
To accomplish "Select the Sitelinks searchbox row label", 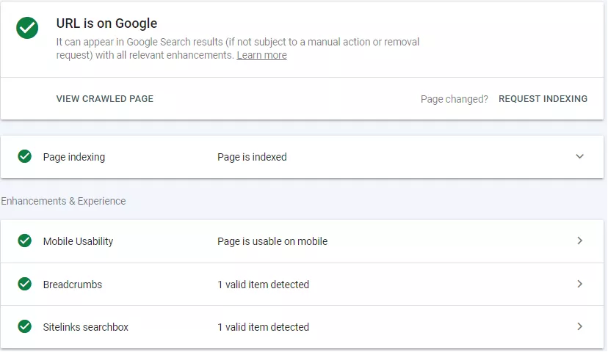I will pyautogui.click(x=86, y=327).
